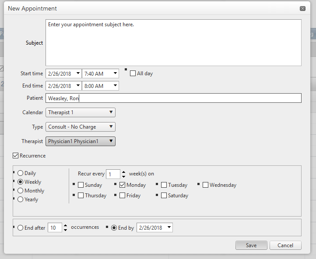
Task: Increase the recur every weeks value
Action: click(123, 172)
